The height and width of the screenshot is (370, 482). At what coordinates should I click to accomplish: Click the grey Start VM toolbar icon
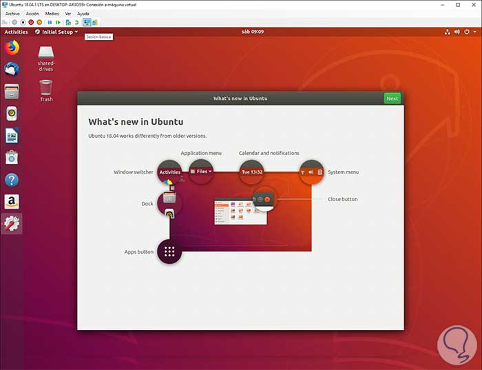click(14, 22)
